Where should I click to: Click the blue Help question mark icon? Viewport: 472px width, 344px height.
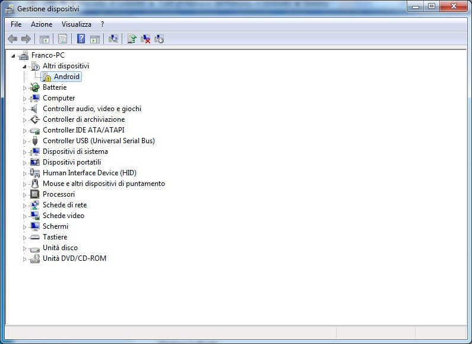(81, 39)
